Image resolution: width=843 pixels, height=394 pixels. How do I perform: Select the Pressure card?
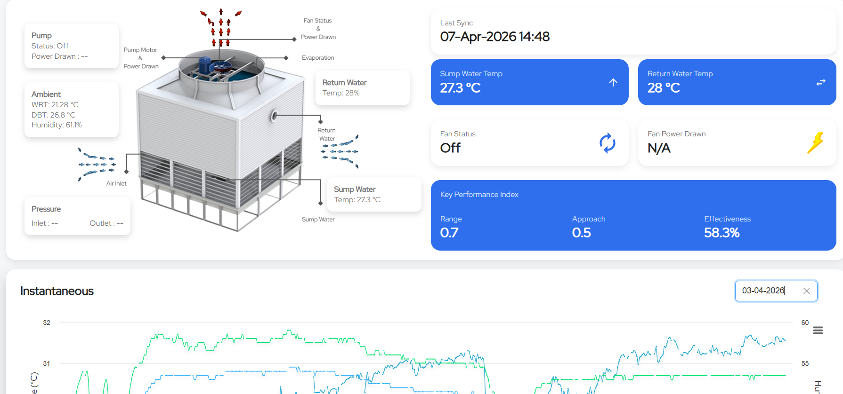point(77,216)
